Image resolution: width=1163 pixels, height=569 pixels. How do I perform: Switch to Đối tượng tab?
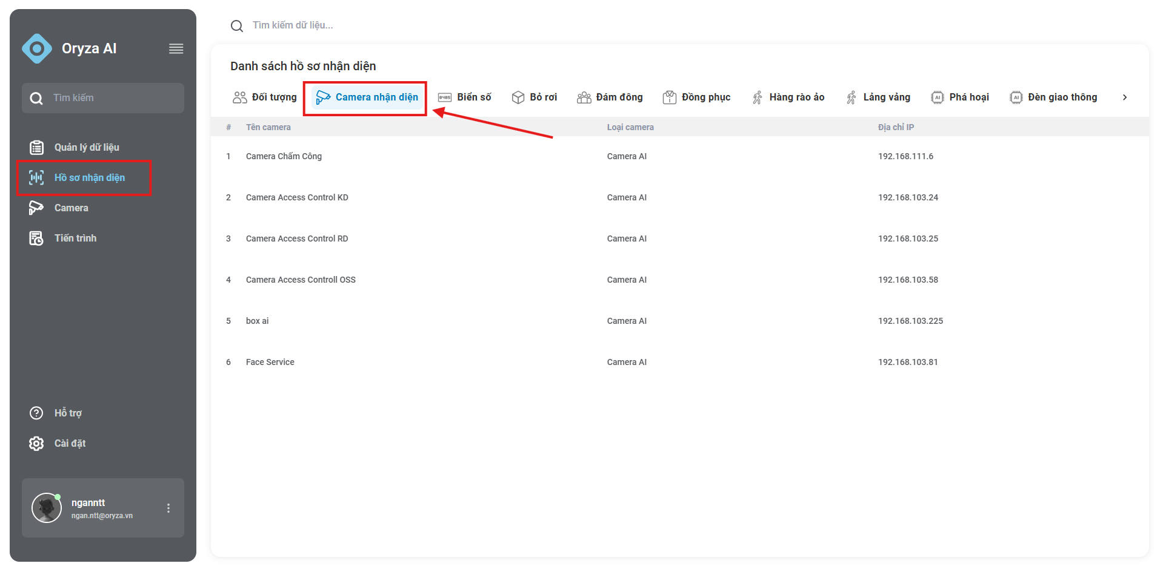[265, 97]
